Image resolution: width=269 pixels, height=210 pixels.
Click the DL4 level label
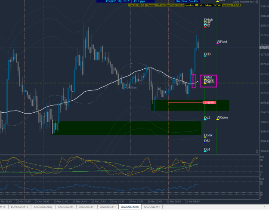click(207, 149)
